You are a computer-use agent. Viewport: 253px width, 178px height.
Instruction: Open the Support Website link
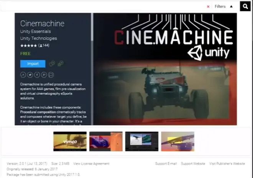[x=193, y=164]
